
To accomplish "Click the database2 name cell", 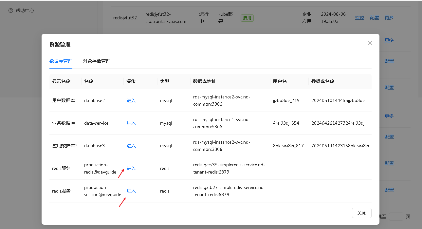I will point(94,100).
